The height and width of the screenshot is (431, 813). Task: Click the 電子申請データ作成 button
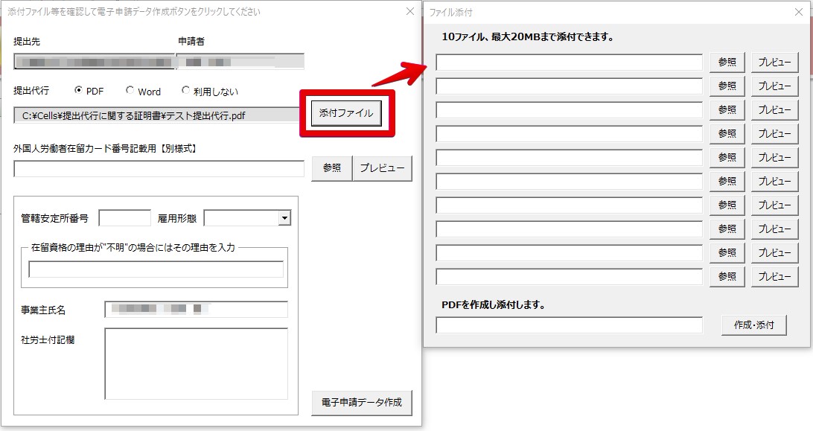(362, 403)
